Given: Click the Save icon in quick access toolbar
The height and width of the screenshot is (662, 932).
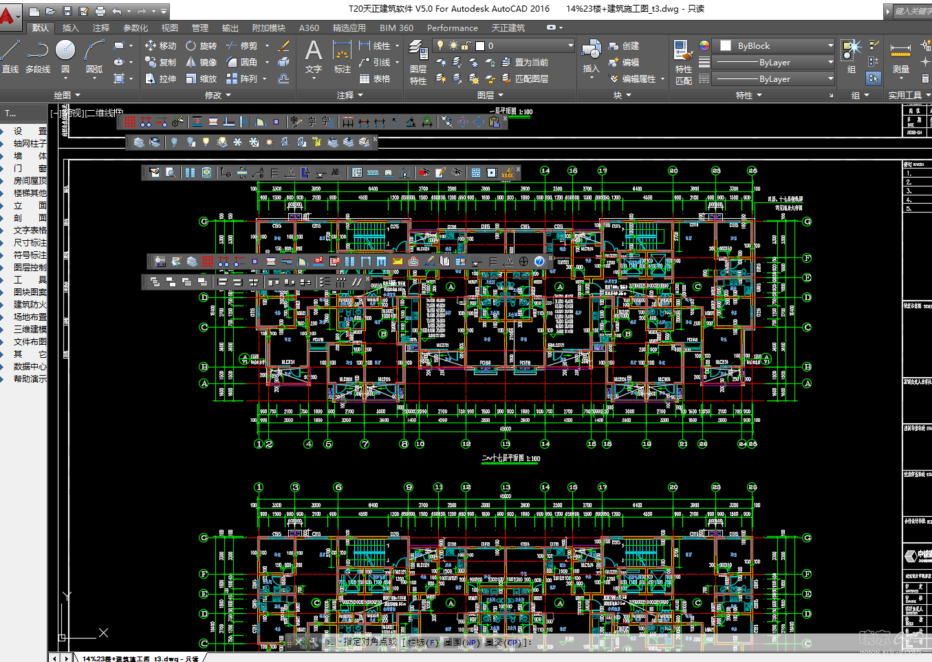Looking at the screenshot, I should (67, 11).
